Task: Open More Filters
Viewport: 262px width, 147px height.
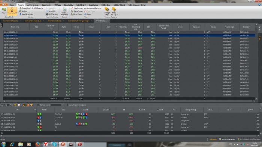Action: click(76, 14)
